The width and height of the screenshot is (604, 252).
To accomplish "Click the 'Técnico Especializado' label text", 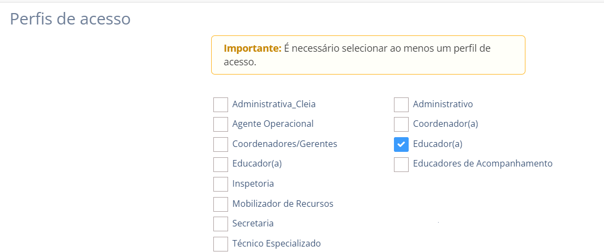I will coord(277,244).
